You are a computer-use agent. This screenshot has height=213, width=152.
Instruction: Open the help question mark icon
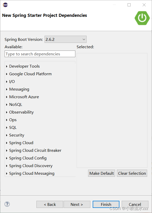[x=7, y=204]
